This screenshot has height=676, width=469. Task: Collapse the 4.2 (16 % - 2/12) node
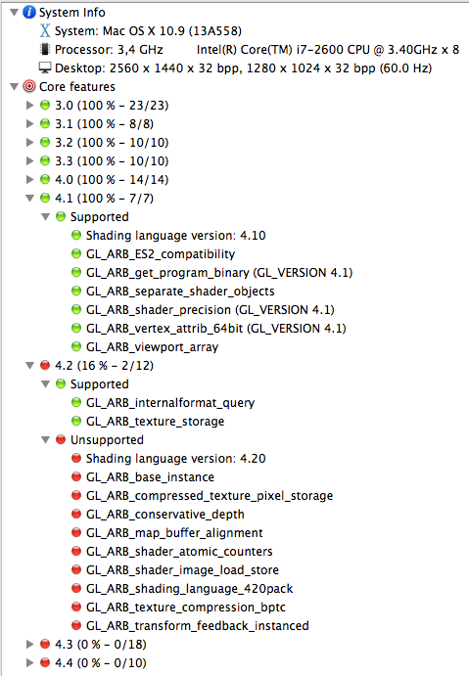point(29,366)
